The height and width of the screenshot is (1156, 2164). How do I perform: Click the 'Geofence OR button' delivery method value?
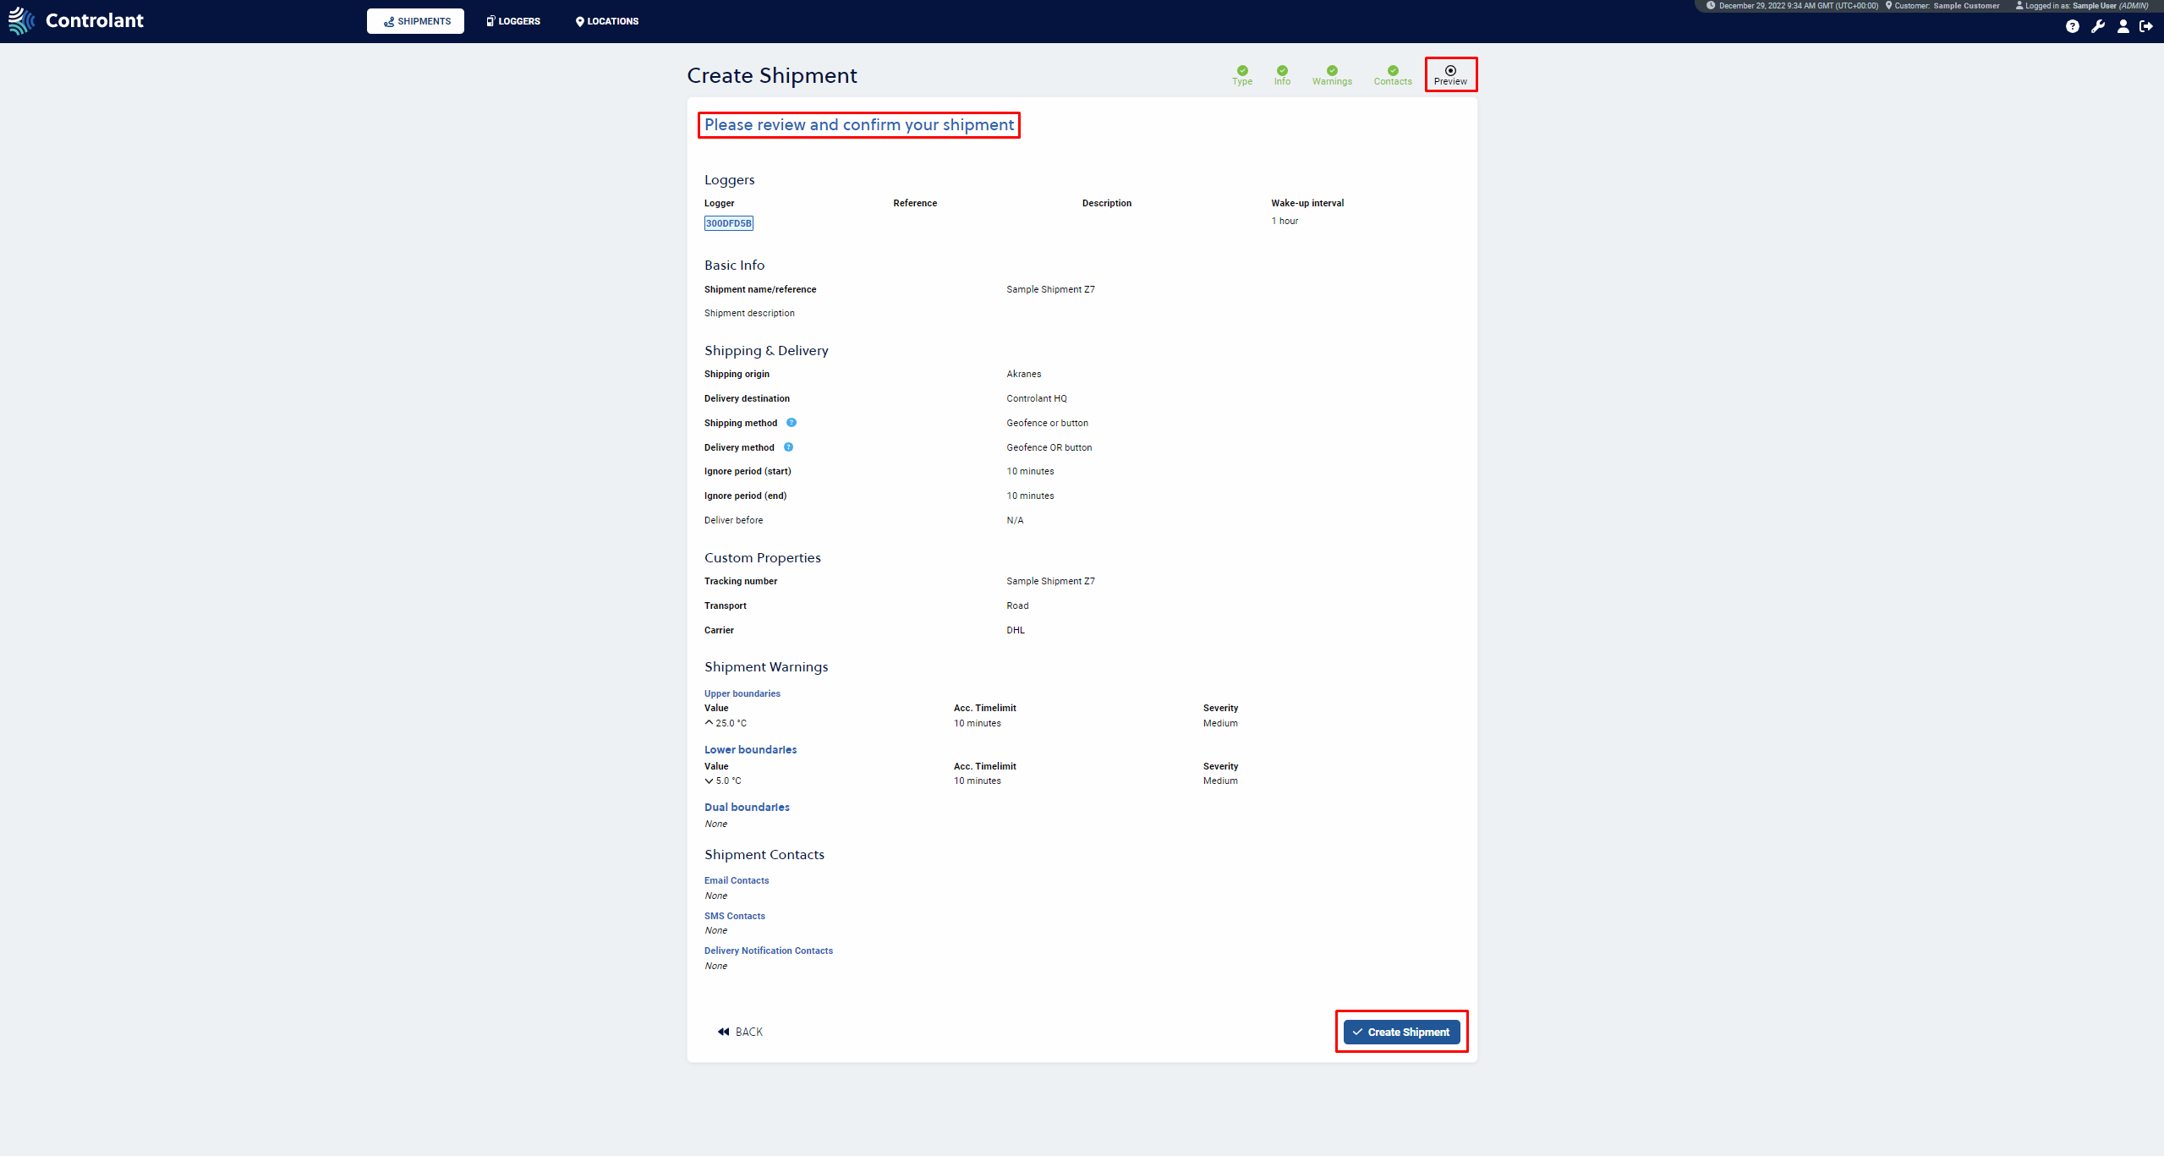click(x=1049, y=447)
